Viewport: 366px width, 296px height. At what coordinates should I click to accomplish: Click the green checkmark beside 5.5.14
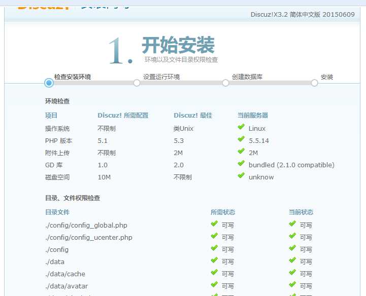point(241,139)
